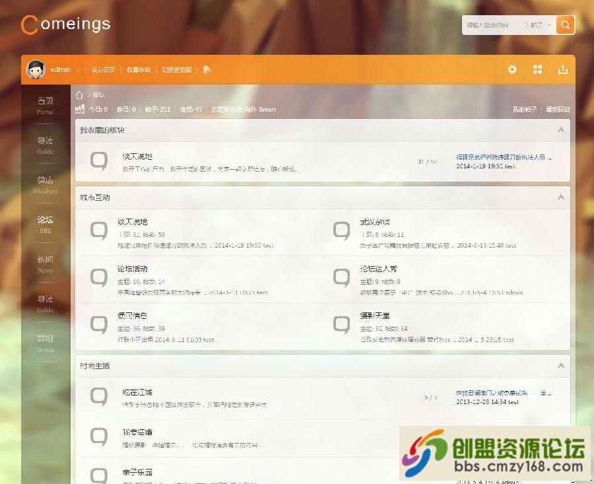The height and width of the screenshot is (484, 594).
Task: Click the 城市互动 section title
Action: coord(94,197)
